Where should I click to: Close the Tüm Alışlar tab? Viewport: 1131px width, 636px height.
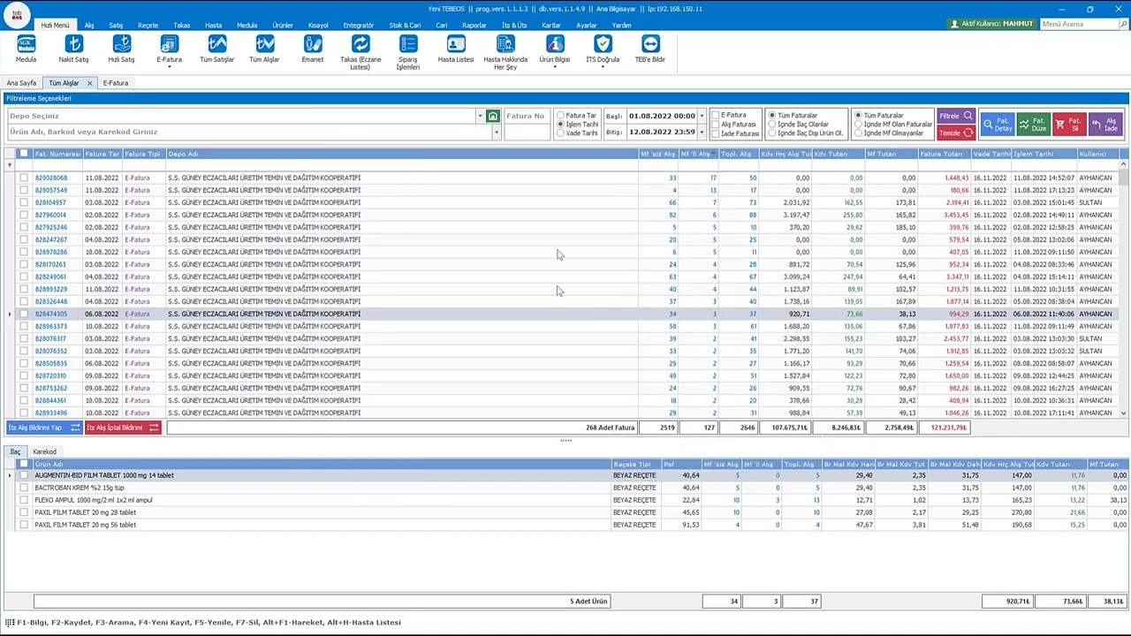(x=89, y=83)
